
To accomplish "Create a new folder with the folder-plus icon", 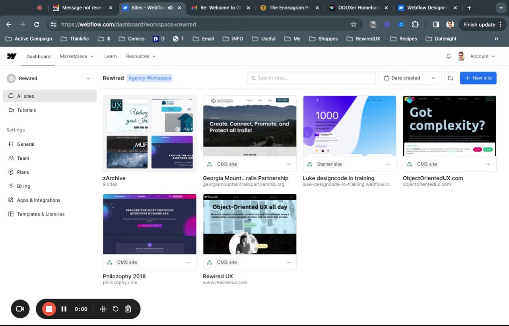I will 451,78.
